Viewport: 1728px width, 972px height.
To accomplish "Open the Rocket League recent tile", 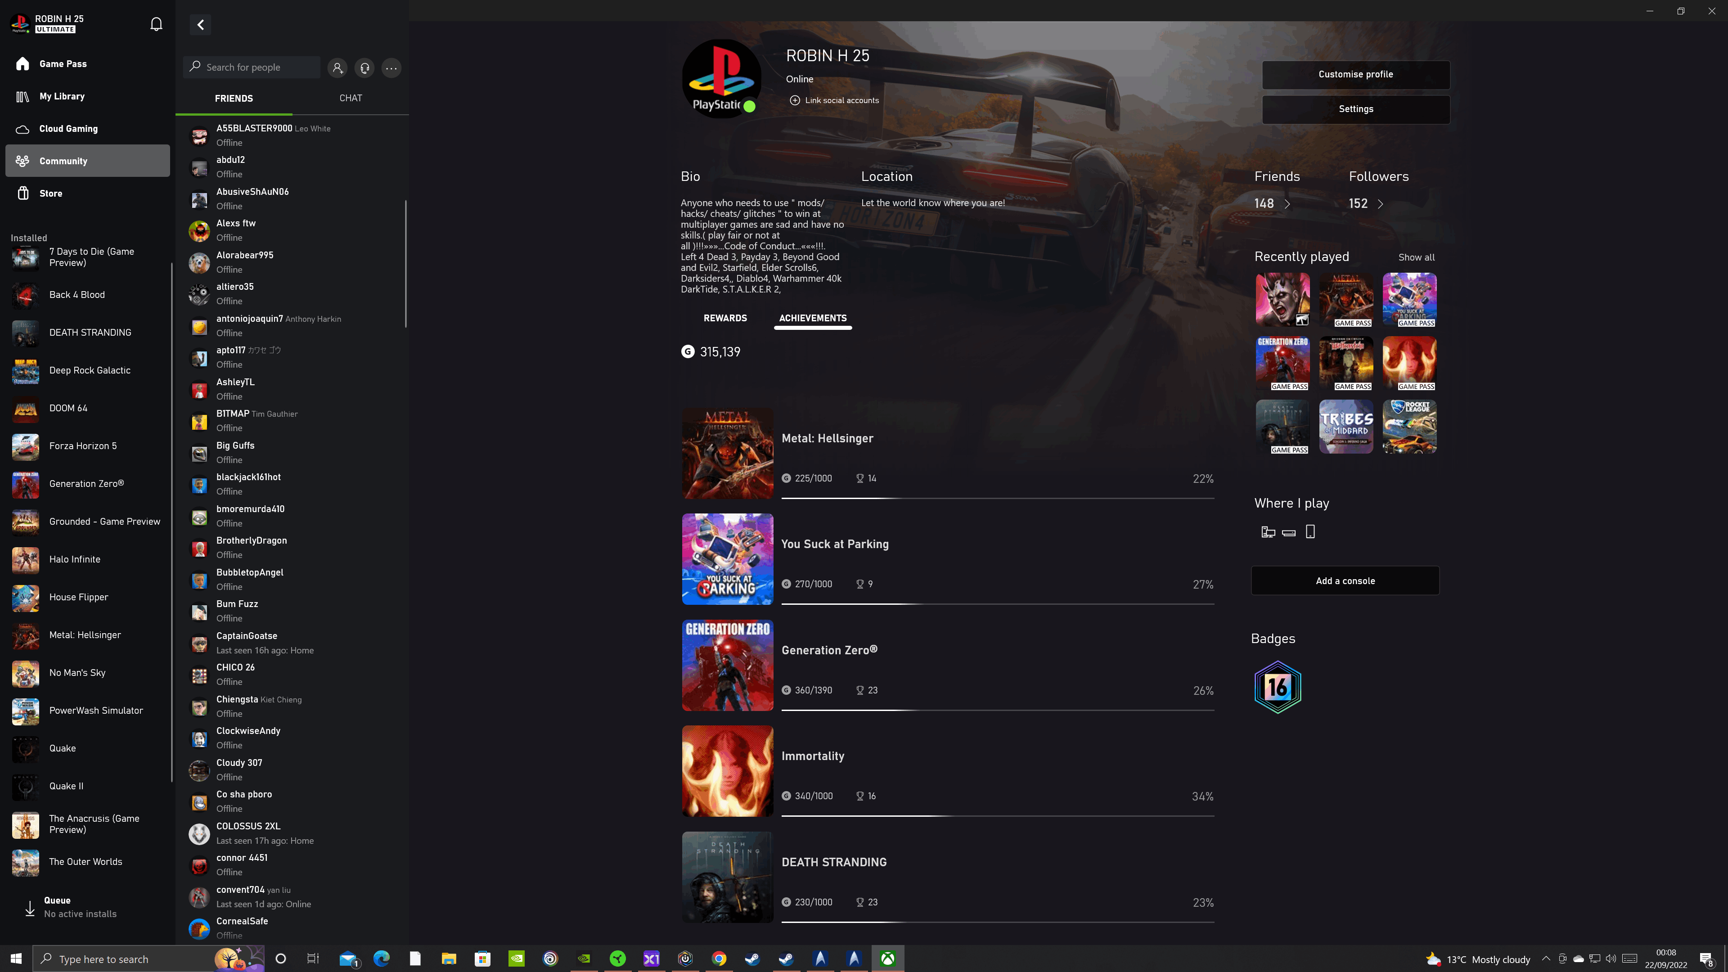I will click(x=1409, y=427).
